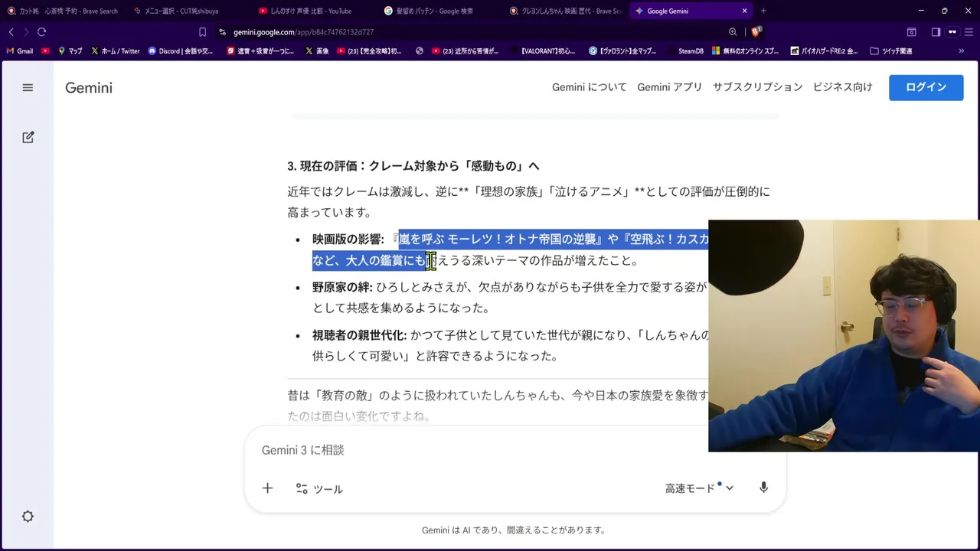Open the '(23) 近所から苦情が' bookmark
This screenshot has width=980, height=551.
click(x=465, y=51)
